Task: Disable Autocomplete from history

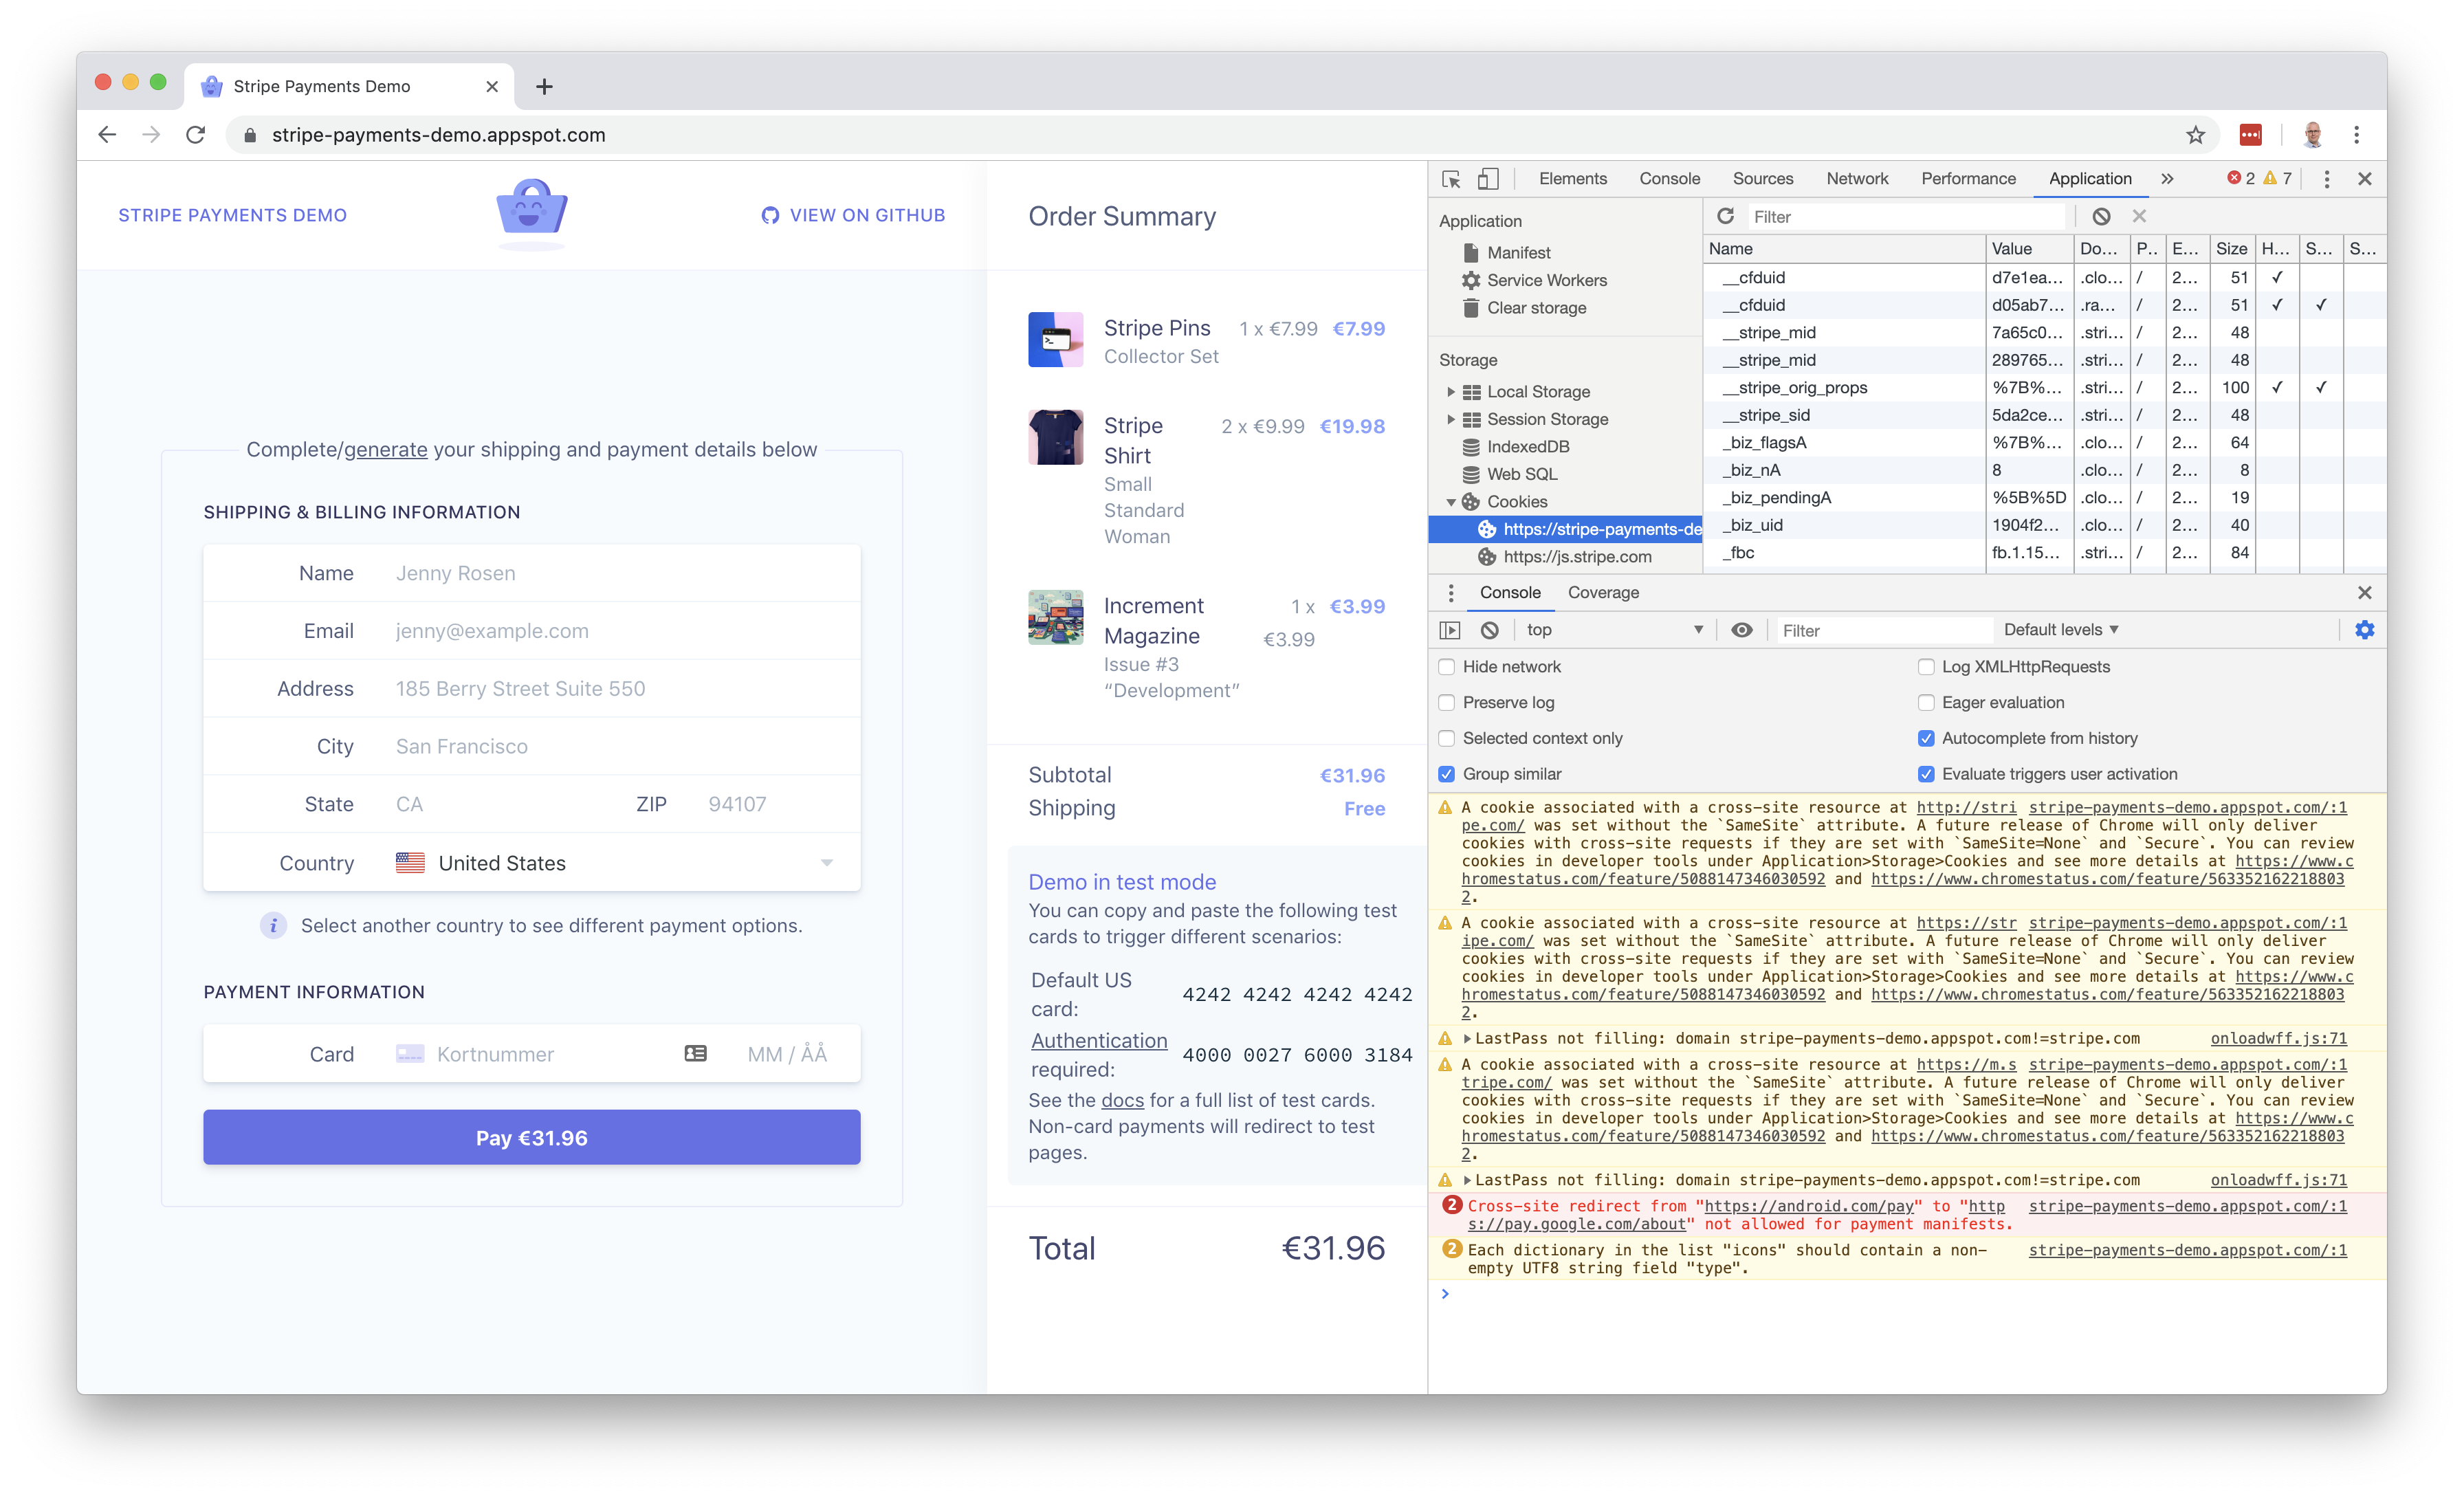Action: point(1926,738)
